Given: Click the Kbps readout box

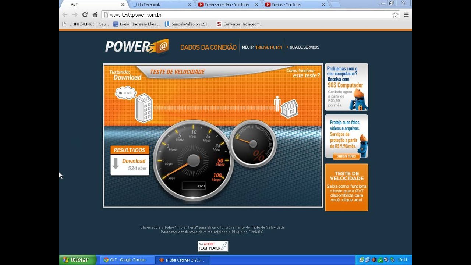Looking at the screenshot, I should [194, 186].
